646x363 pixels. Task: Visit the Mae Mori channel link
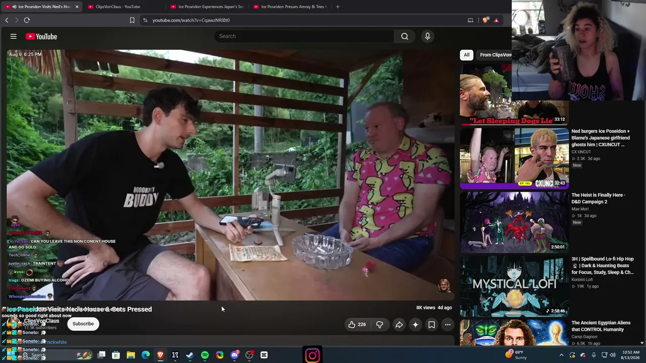tap(580, 209)
